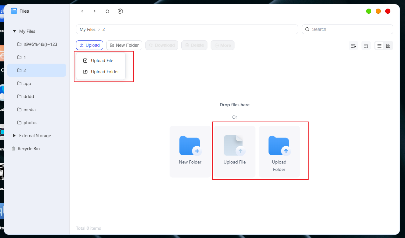
Task: Click the orange window control dot
Action: 378,11
